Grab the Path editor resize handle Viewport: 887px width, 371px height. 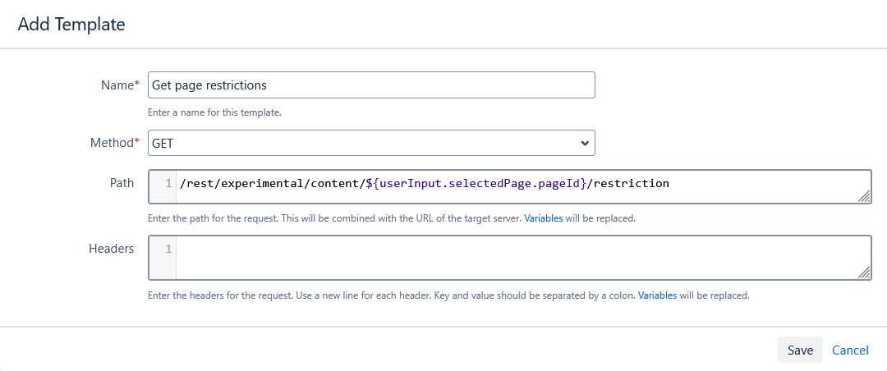click(x=864, y=196)
